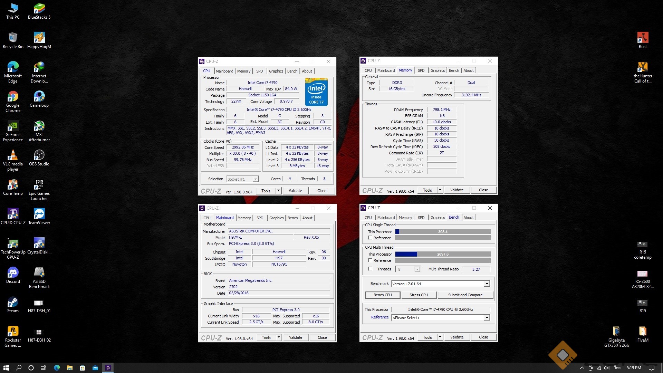
Task: Open the CPUID CPU-Z desktop shortcut
Action: [x=13, y=214]
